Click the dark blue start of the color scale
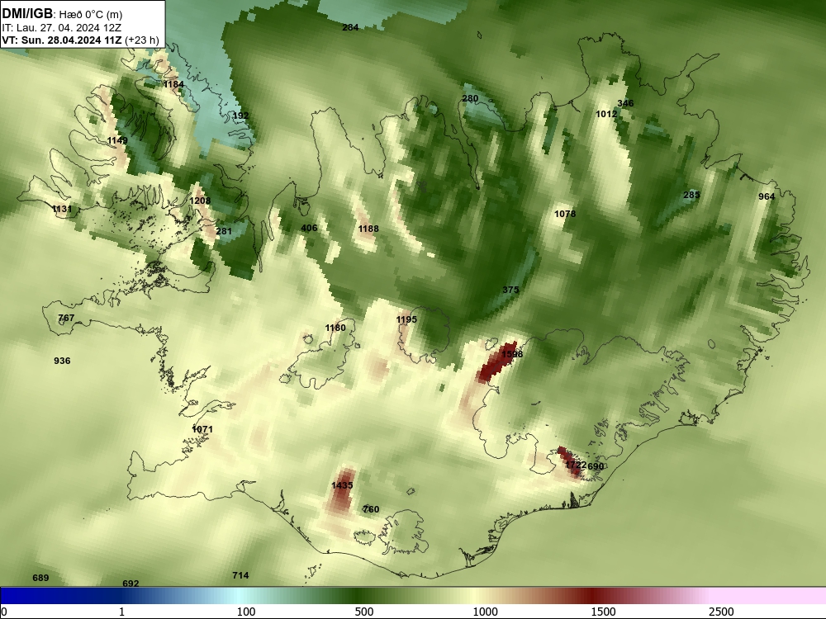Viewport: 826px width, 619px height. [7, 595]
